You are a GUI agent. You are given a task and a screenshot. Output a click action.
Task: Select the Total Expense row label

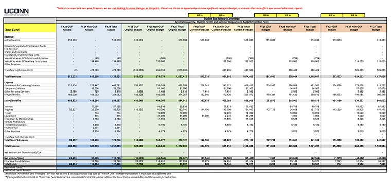11,146
